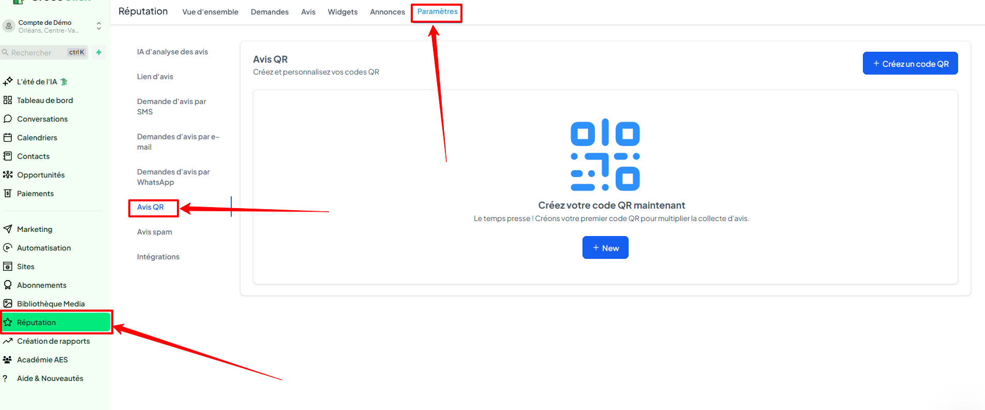Open Aide & Nouveautés in sidebar
Viewport: 985px width, 410px height.
click(50, 378)
